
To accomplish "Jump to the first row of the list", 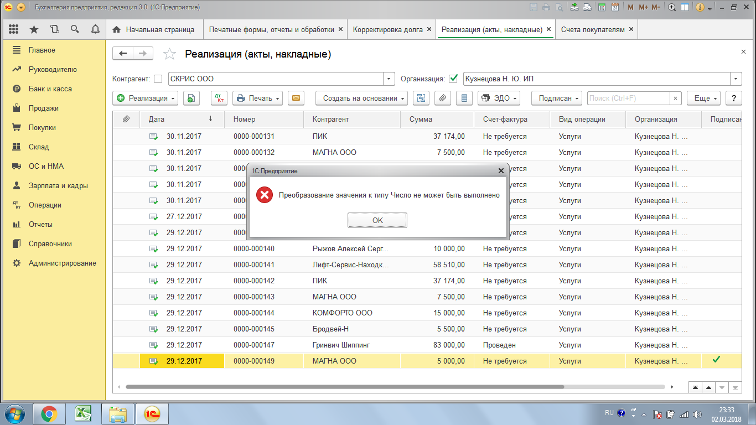I will pos(695,387).
